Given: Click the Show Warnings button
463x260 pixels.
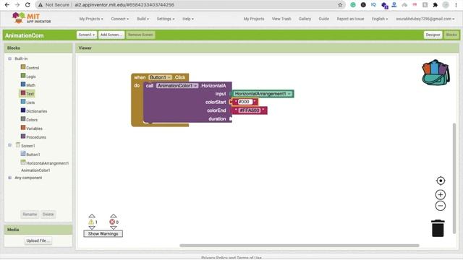Looking at the screenshot, I should (x=103, y=233).
